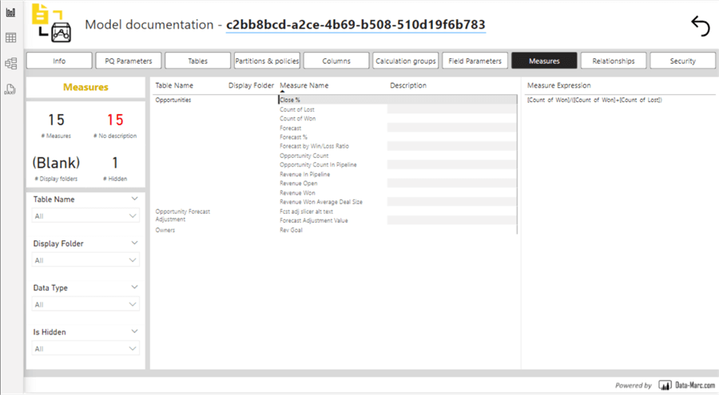Image resolution: width=719 pixels, height=395 pixels.
Task: Click the Measures panel title
Action: 85,87
